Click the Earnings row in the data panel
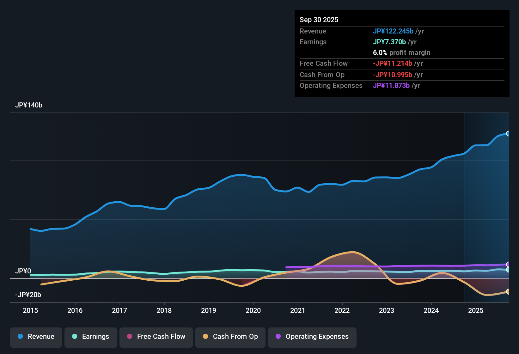Screen dimensions: 519x354 point(313,42)
